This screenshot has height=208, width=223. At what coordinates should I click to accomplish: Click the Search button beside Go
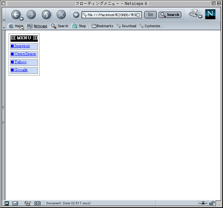point(170,15)
